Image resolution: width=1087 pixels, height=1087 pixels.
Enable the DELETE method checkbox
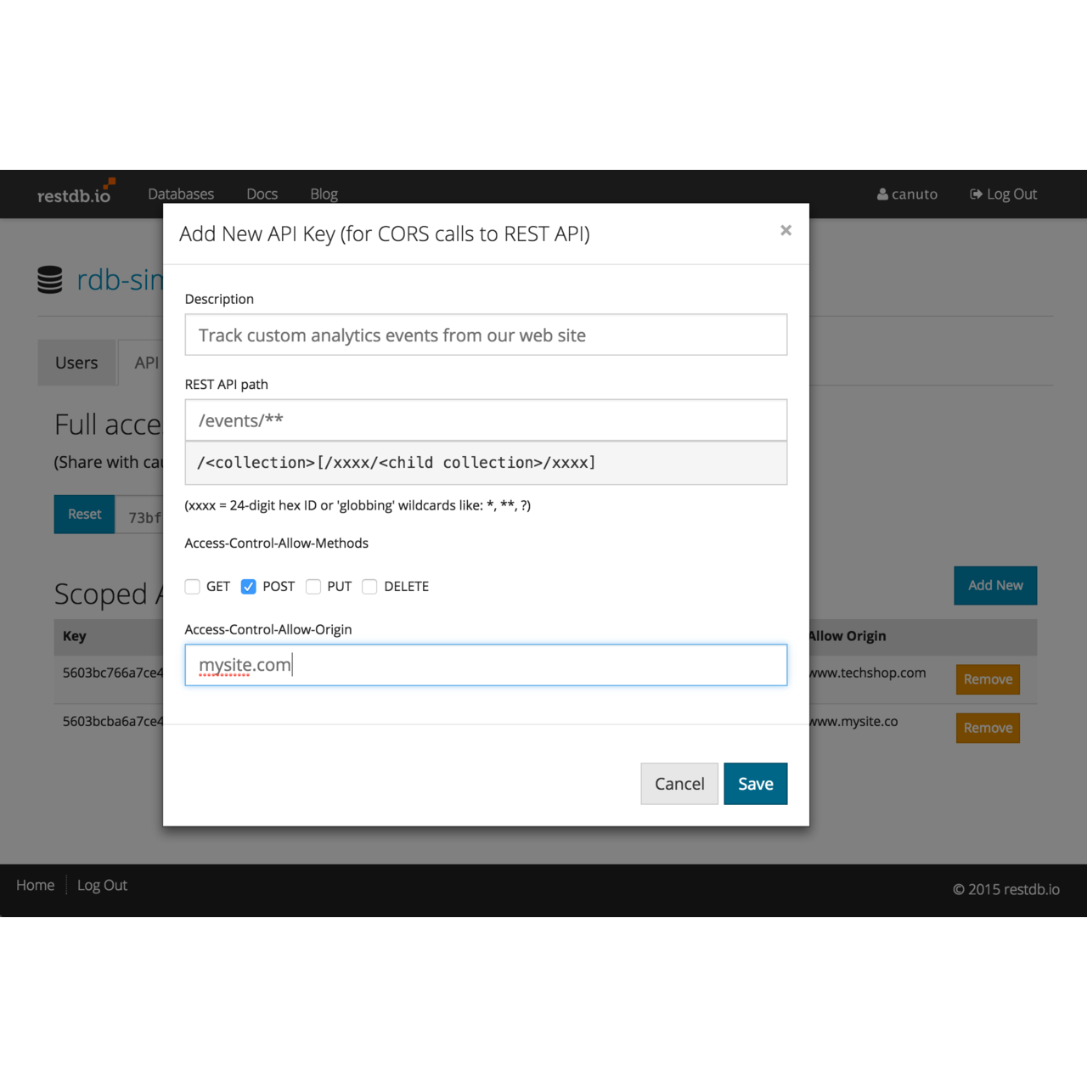coord(369,586)
